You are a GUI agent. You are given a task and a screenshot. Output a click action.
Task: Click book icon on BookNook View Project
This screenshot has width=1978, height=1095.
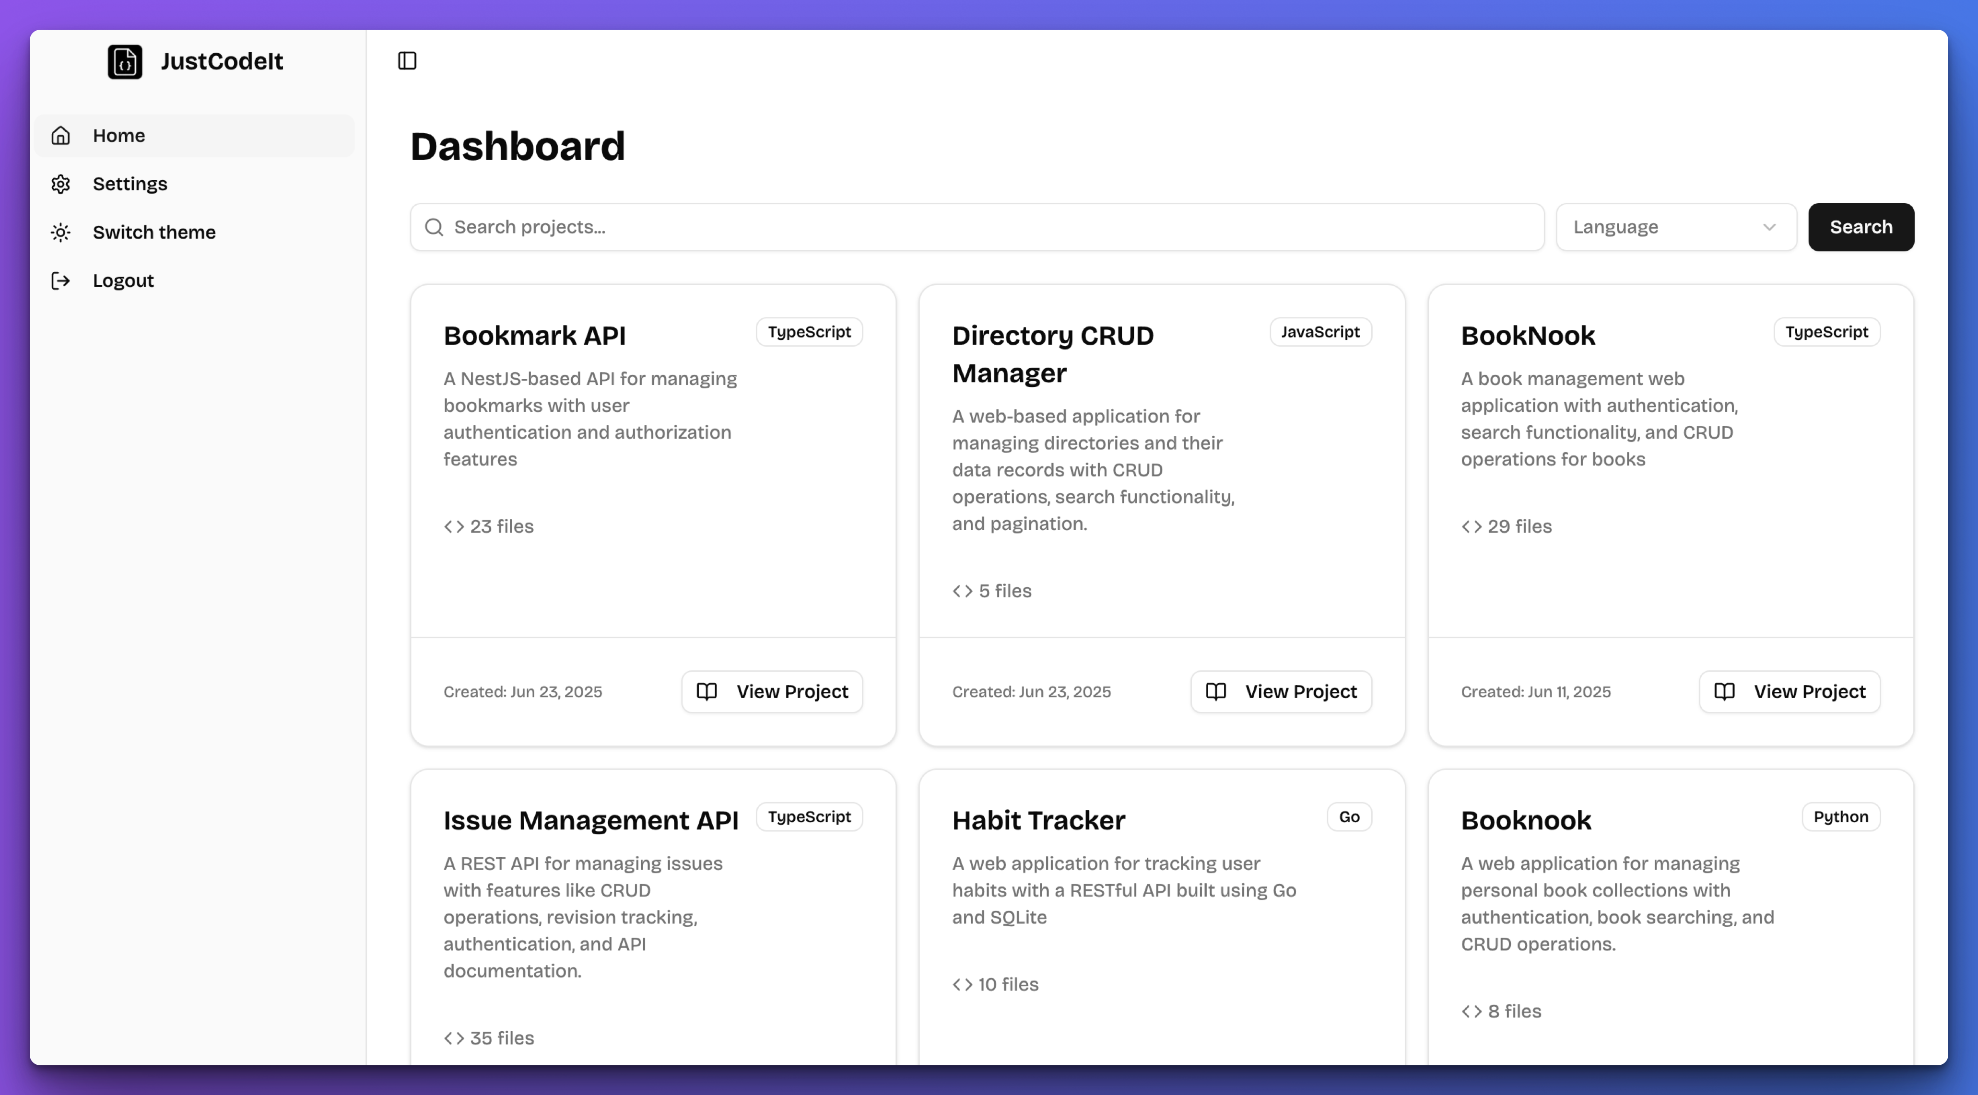tap(1724, 692)
